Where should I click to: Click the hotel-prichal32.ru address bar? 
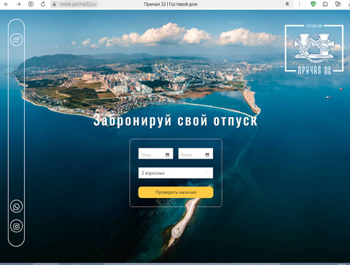tap(78, 4)
